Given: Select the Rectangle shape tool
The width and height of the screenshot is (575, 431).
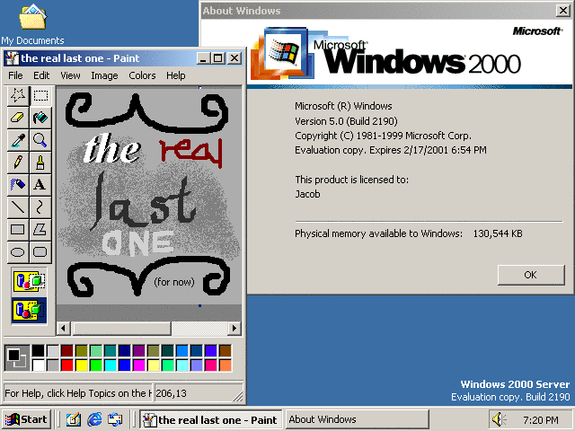Looking at the screenshot, I should (x=18, y=230).
